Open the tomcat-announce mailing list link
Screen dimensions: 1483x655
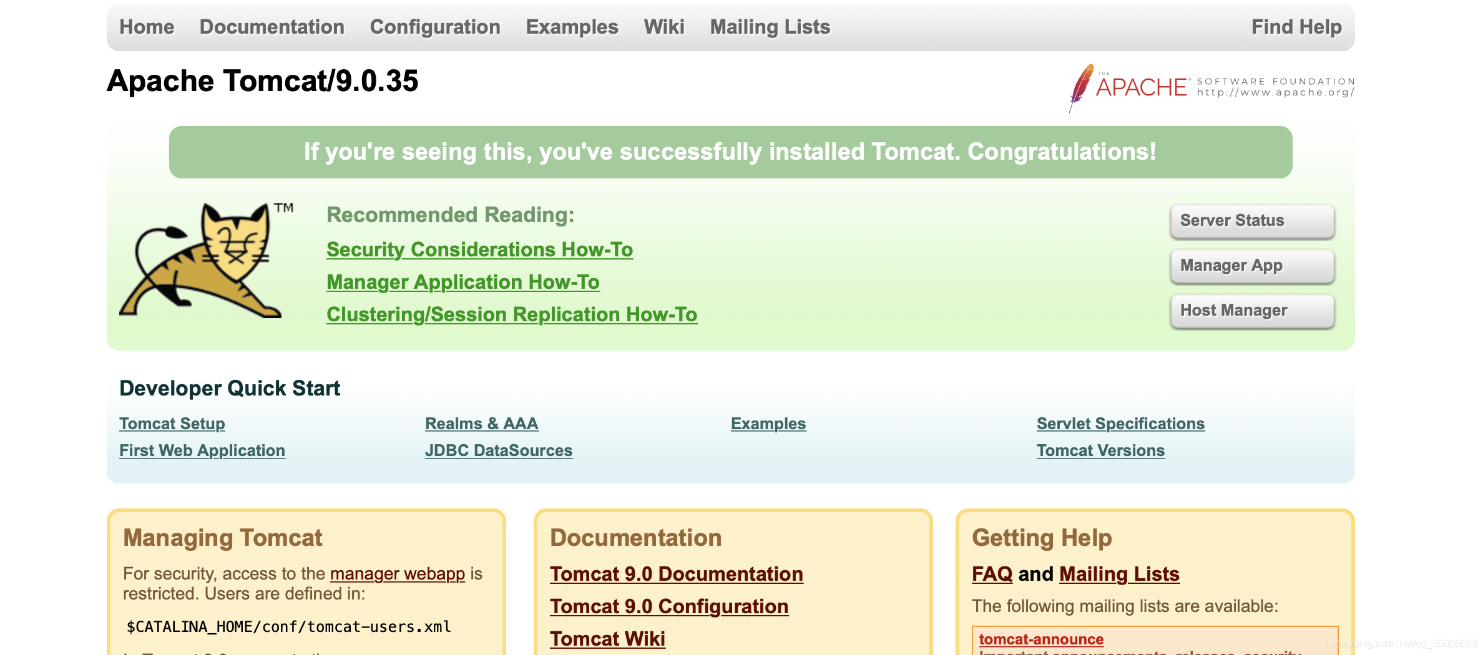(1041, 639)
